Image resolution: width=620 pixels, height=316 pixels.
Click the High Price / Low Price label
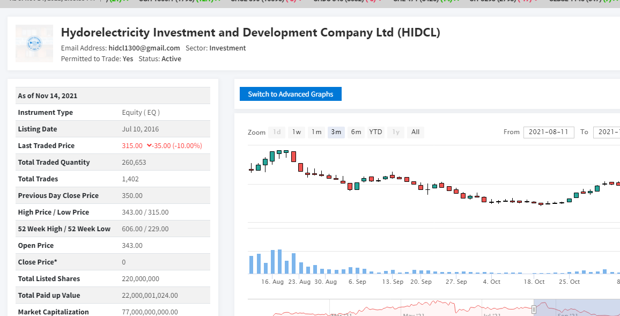(54, 212)
